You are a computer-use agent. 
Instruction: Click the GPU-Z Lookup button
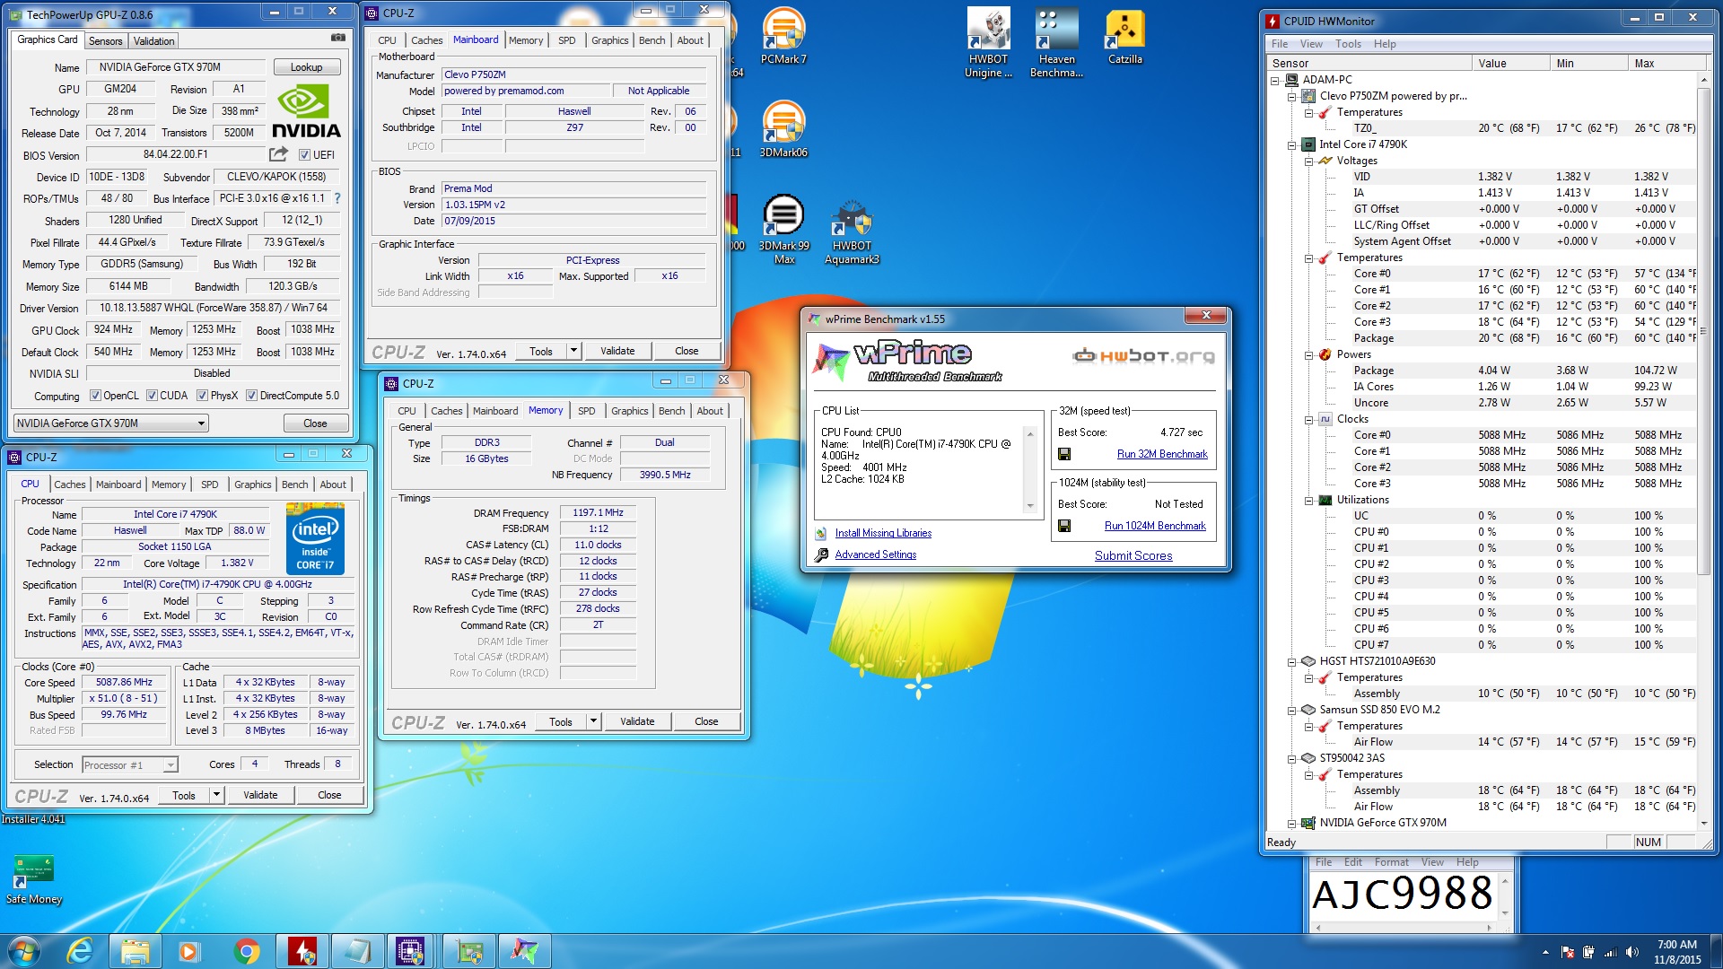pos(306,67)
